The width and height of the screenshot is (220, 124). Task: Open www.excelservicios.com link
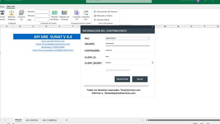(53, 41)
